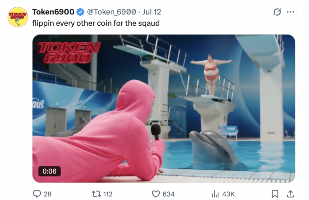Viewport: 309px width, 200px height.
Task: Open the Token6900 profile avatar
Action: pos(18,17)
